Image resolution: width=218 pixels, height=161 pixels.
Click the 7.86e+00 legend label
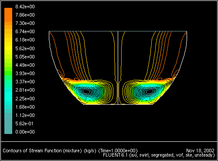[x=25, y=15]
